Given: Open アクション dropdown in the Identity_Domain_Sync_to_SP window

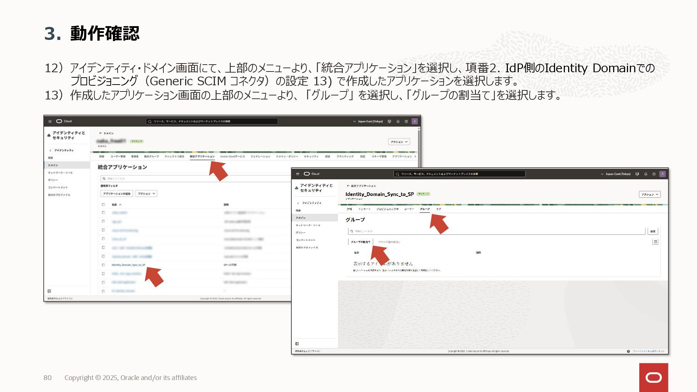Looking at the screenshot, I should point(649,195).
